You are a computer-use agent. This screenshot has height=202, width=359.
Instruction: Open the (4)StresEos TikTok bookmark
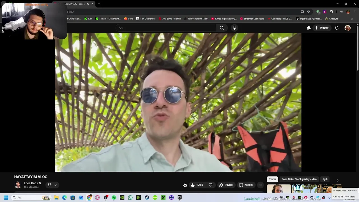coord(309,19)
